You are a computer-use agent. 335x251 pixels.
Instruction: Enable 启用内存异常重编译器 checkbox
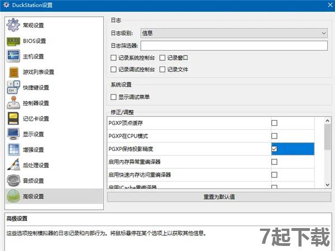click(274, 162)
